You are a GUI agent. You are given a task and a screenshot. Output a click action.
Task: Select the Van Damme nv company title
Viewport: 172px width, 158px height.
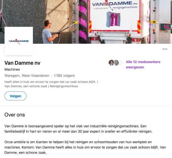(x=22, y=63)
